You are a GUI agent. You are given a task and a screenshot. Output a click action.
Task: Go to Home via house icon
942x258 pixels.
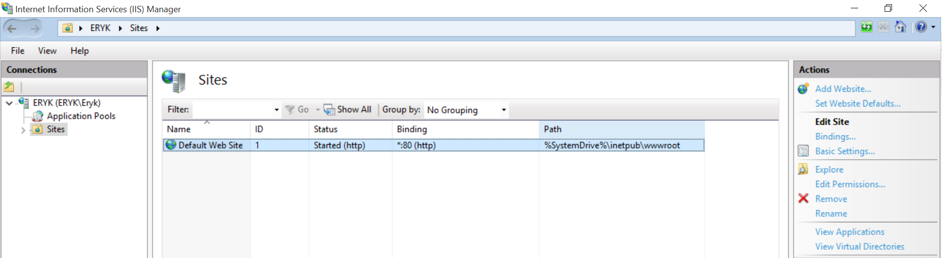(x=900, y=27)
